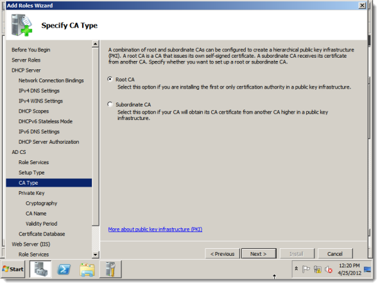
Task: Open Windows Explorer folder icon
Action: 87,269
